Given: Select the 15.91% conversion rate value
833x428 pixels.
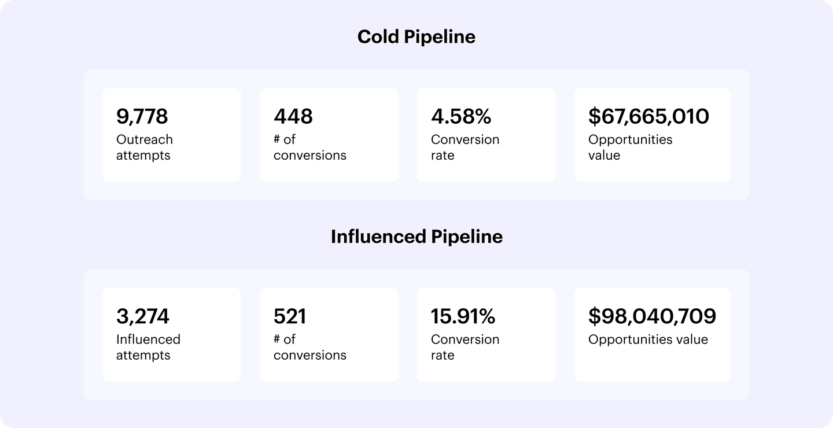Looking at the screenshot, I should click(x=463, y=316).
